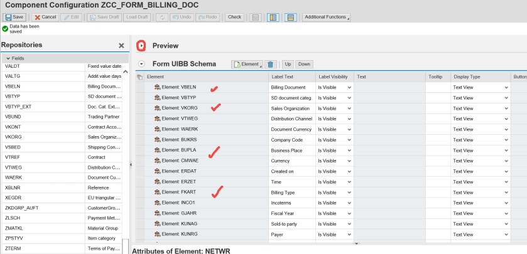This screenshot has height=254, width=527.
Task: Click the Tooltip cell for Sales Organization row
Action: [438, 108]
